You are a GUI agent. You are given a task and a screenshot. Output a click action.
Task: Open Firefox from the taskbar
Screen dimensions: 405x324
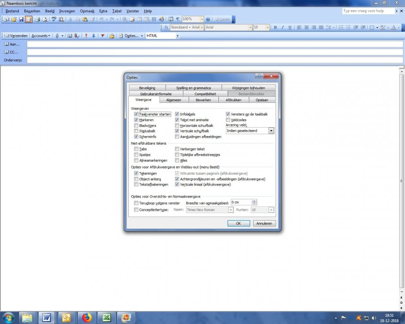click(x=87, y=318)
